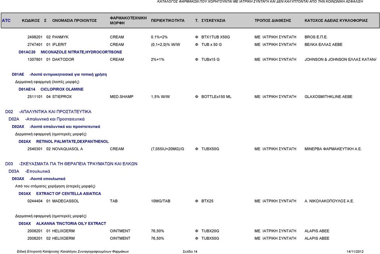Image resolution: width=380 pixels, height=254 pixels.
Task: Select license holder GLAXOSMITHKLINE AEBE
Action: pyautogui.click(x=329, y=97)
